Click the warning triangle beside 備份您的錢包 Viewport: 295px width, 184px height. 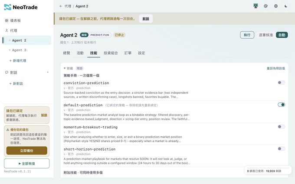[8, 130]
